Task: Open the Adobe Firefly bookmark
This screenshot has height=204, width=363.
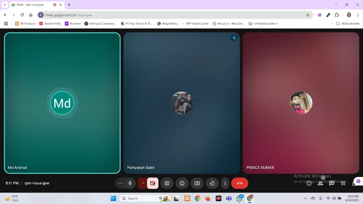Action: pyautogui.click(x=50, y=24)
